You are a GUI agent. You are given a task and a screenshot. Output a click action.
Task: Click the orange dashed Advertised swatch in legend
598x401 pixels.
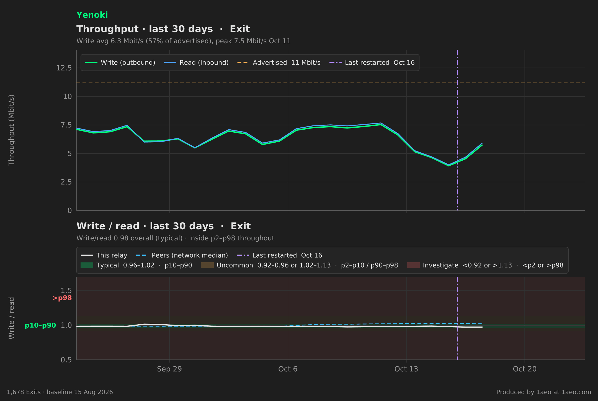point(243,63)
